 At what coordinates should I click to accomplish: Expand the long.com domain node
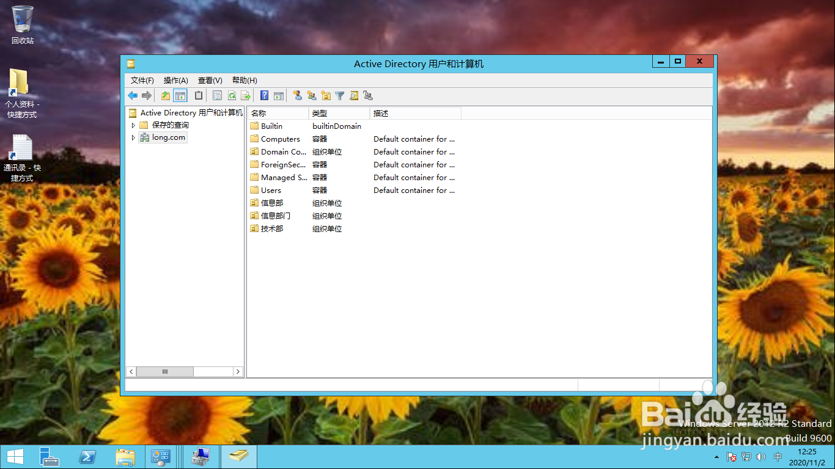point(133,138)
